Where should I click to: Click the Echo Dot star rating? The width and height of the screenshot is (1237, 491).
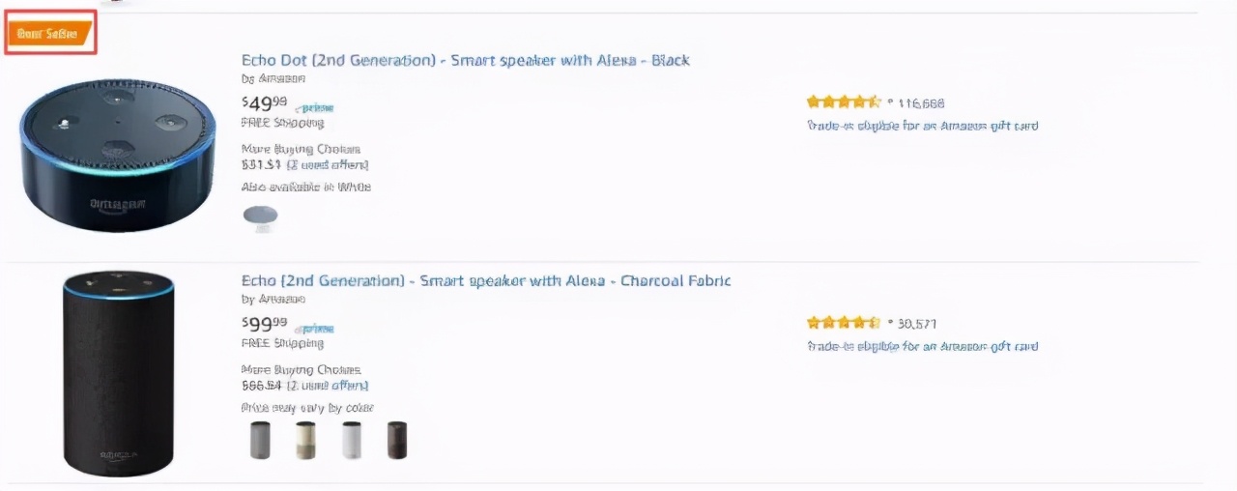coord(843,101)
